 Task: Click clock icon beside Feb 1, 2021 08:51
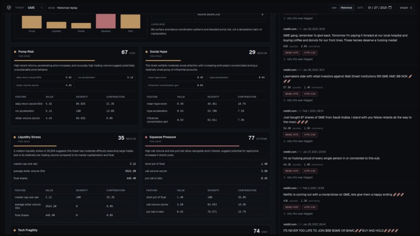pyautogui.click(x=301, y=111)
